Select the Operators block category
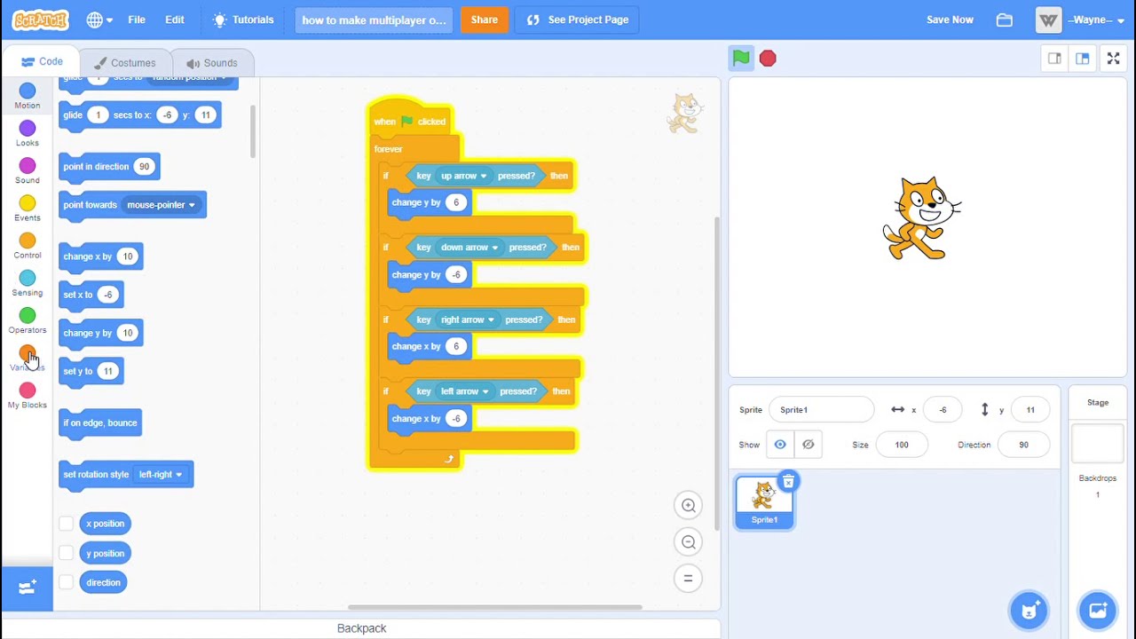Viewport: 1136px width, 639px height. pos(28,320)
